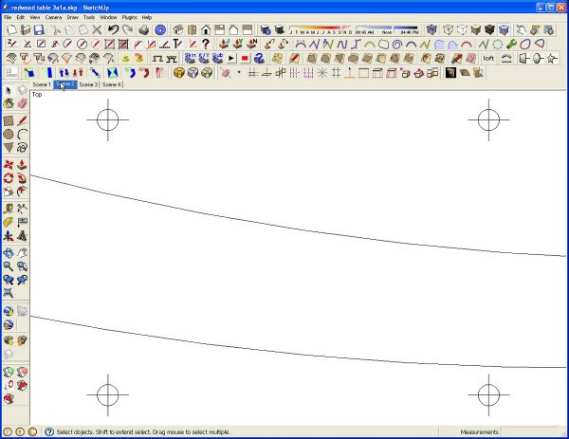Choose the Zoom magnifier tool
This screenshot has width=569, height=439.
tap(9, 266)
